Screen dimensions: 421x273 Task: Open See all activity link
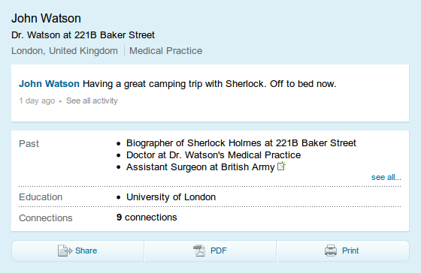coord(92,100)
